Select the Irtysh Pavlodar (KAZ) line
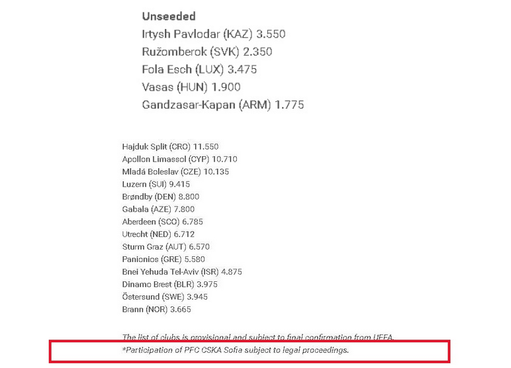 tap(213, 34)
